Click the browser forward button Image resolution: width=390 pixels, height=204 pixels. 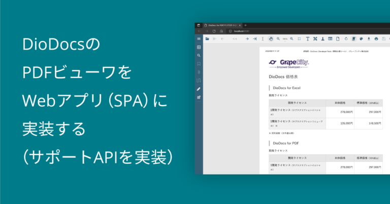(x=207, y=31)
